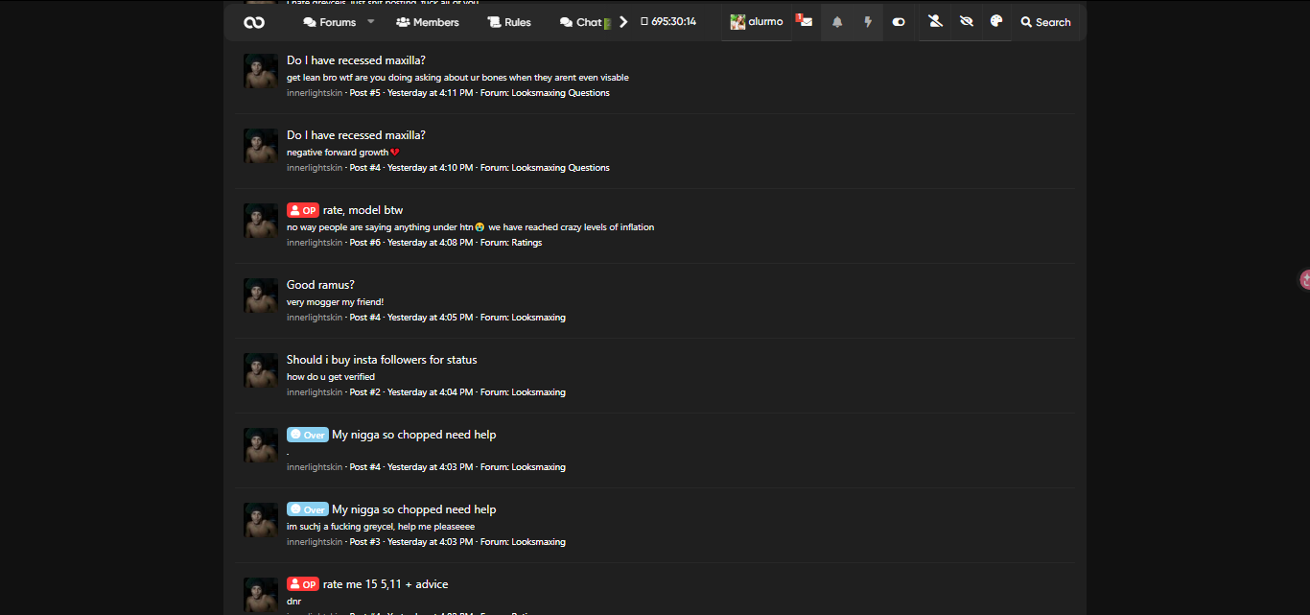Click the crossed-out user icon
Screen dimensions: 1310x615
click(935, 22)
